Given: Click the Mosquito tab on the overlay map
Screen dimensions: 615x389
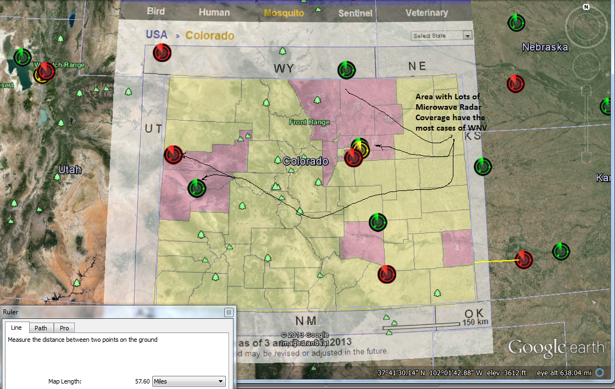Looking at the screenshot, I should (x=284, y=13).
